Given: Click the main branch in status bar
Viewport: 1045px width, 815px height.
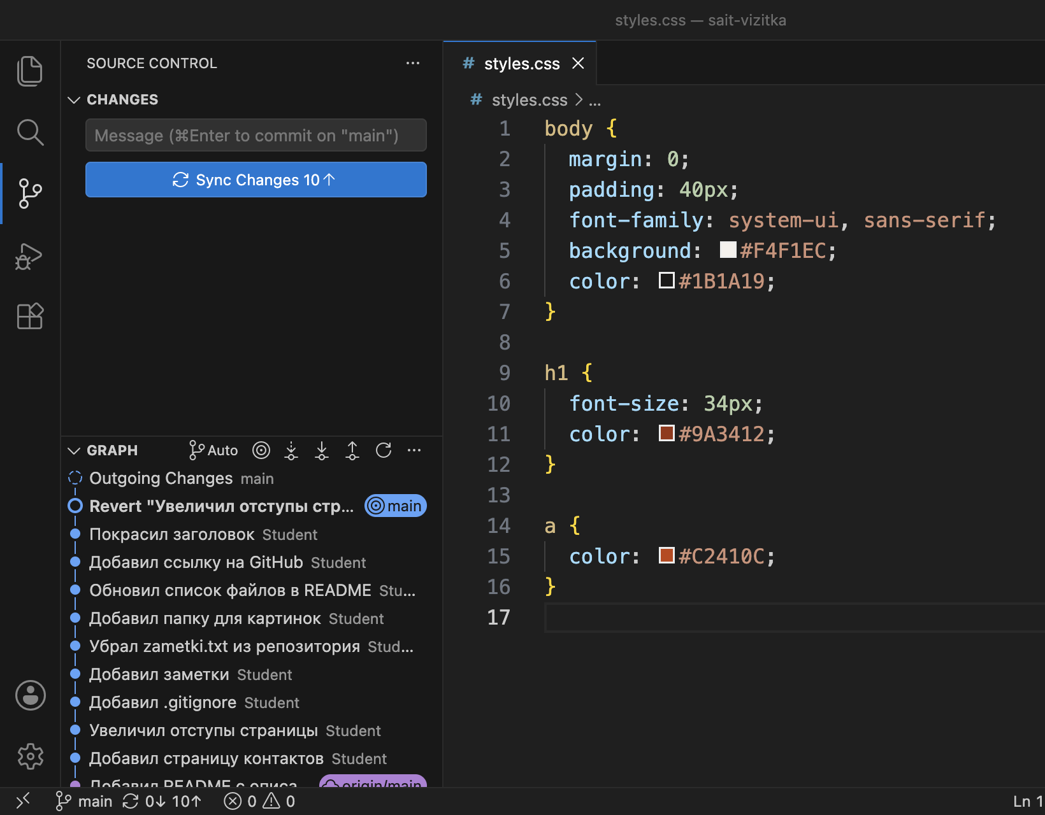Looking at the screenshot, I should [x=83, y=801].
